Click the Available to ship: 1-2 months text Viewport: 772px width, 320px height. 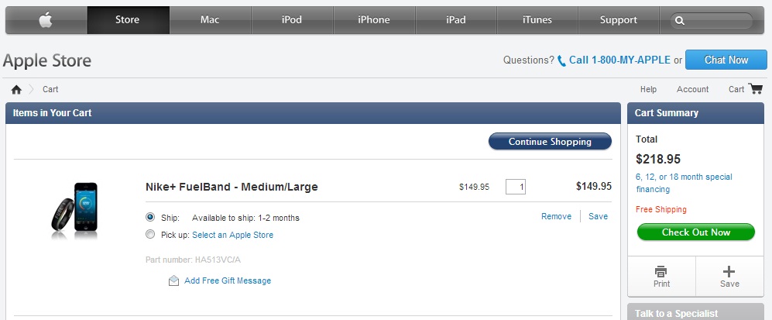(x=245, y=218)
